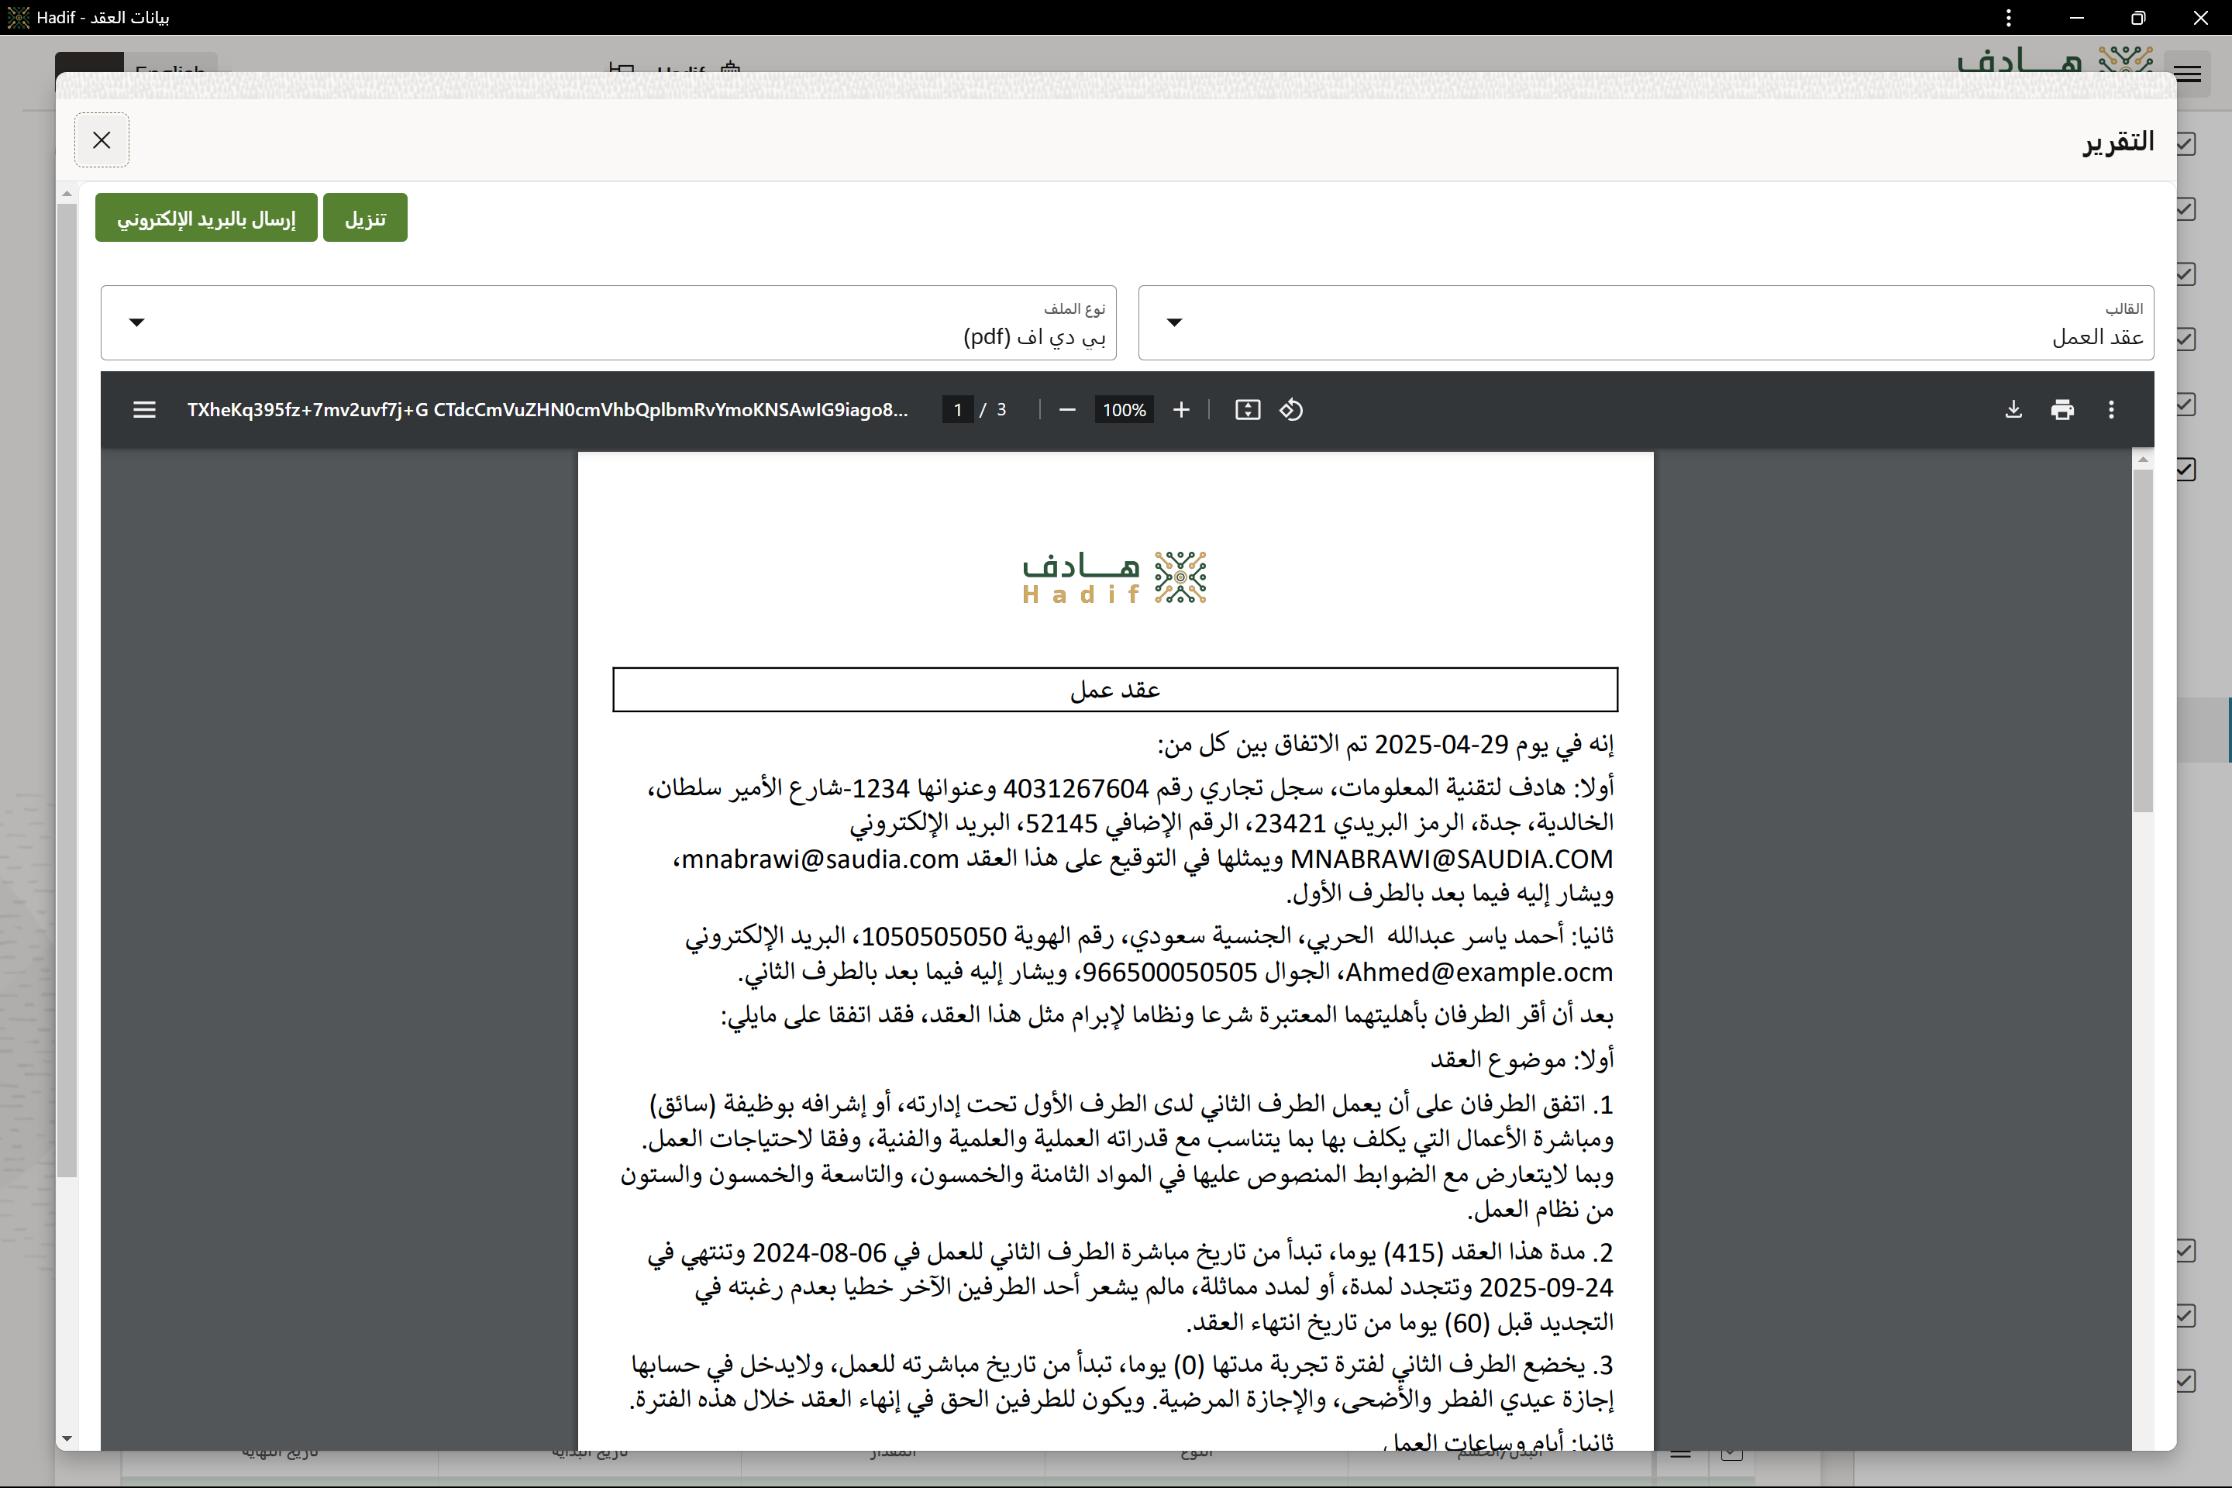
Task: Click the contract duration (415)
Action: pyautogui.click(x=1413, y=1252)
